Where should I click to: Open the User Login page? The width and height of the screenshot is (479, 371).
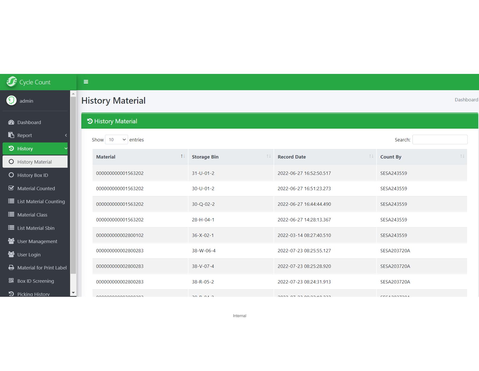[29, 255]
